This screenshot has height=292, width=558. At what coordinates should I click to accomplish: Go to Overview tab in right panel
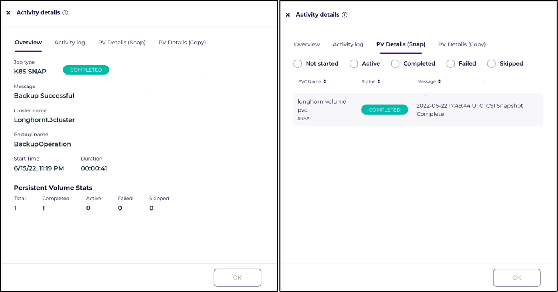click(x=307, y=44)
